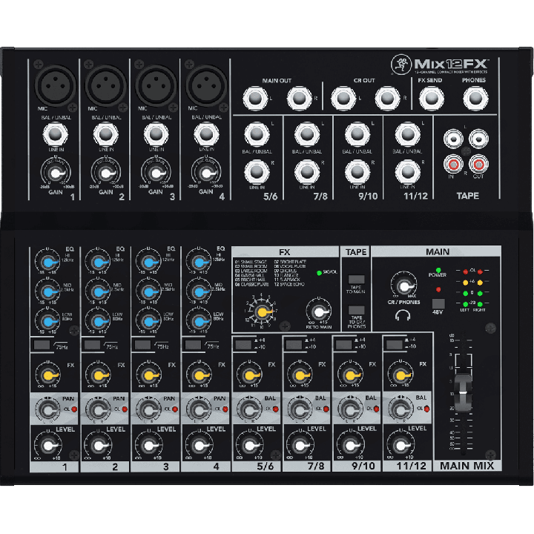Click the white TAPE OUT left RCA jack
Image resolution: width=534 pixels, height=534 pixels.
click(478, 139)
